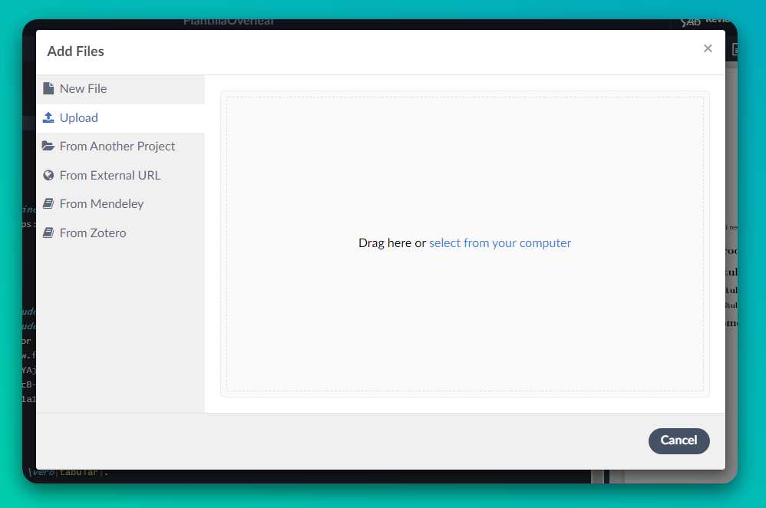Click the Review label in the top bar
The width and height of the screenshot is (766, 508).
point(717,20)
